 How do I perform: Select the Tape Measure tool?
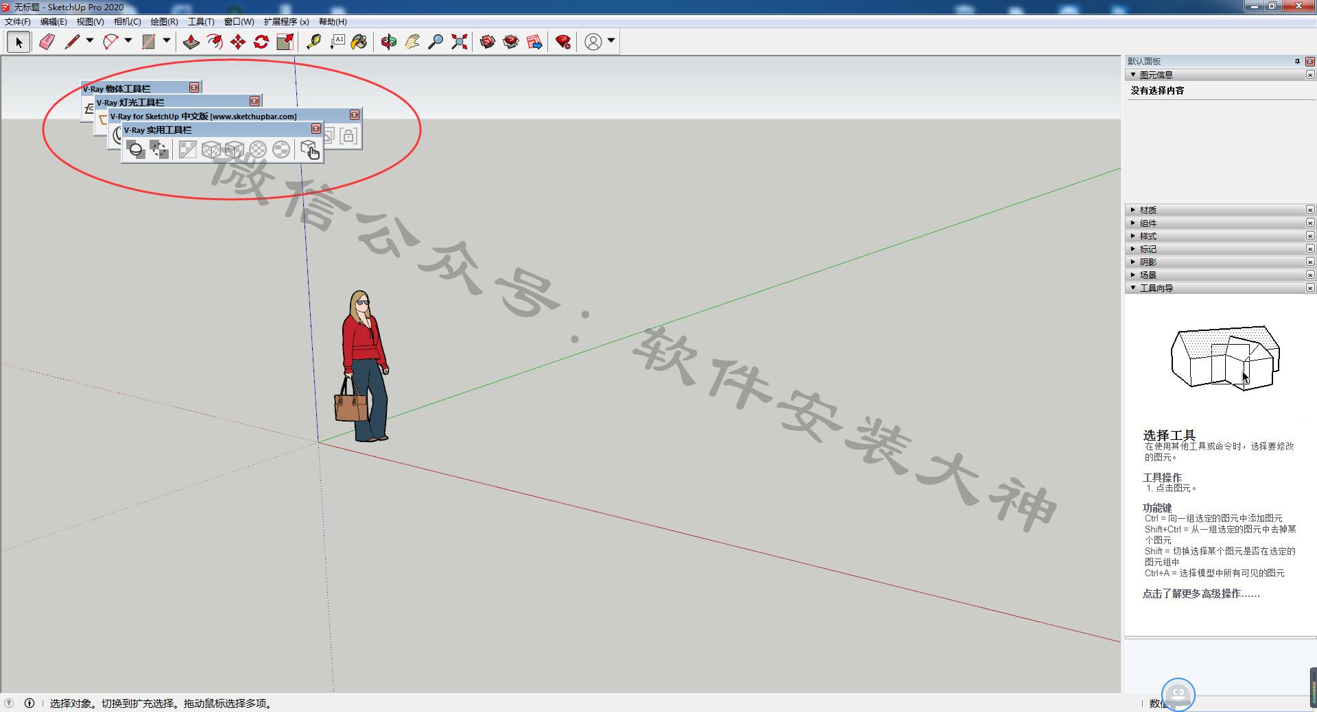(x=313, y=42)
